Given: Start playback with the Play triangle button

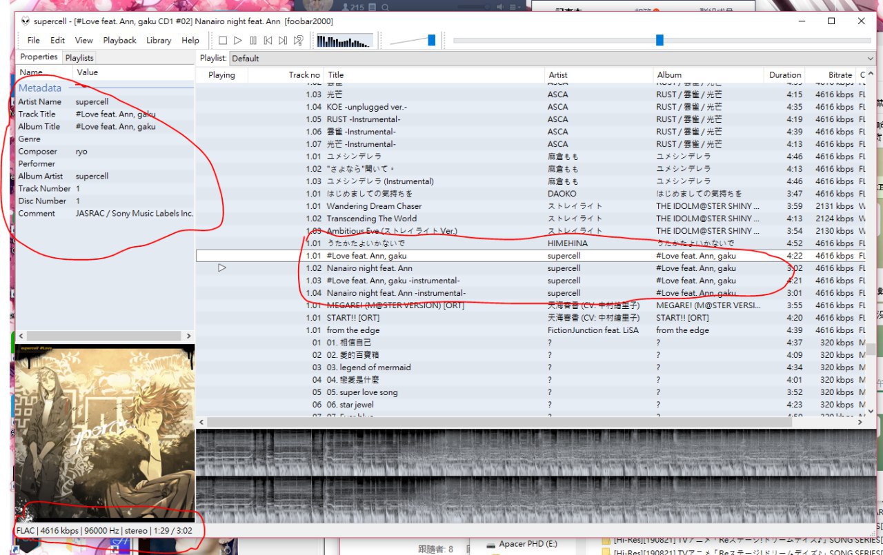Looking at the screenshot, I should tap(238, 41).
